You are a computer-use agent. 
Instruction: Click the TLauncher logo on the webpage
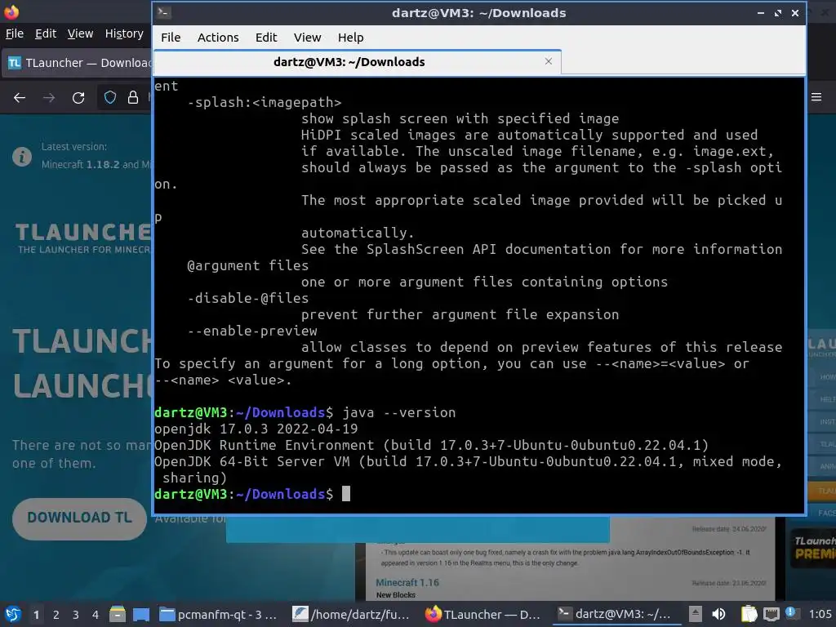tap(83, 238)
